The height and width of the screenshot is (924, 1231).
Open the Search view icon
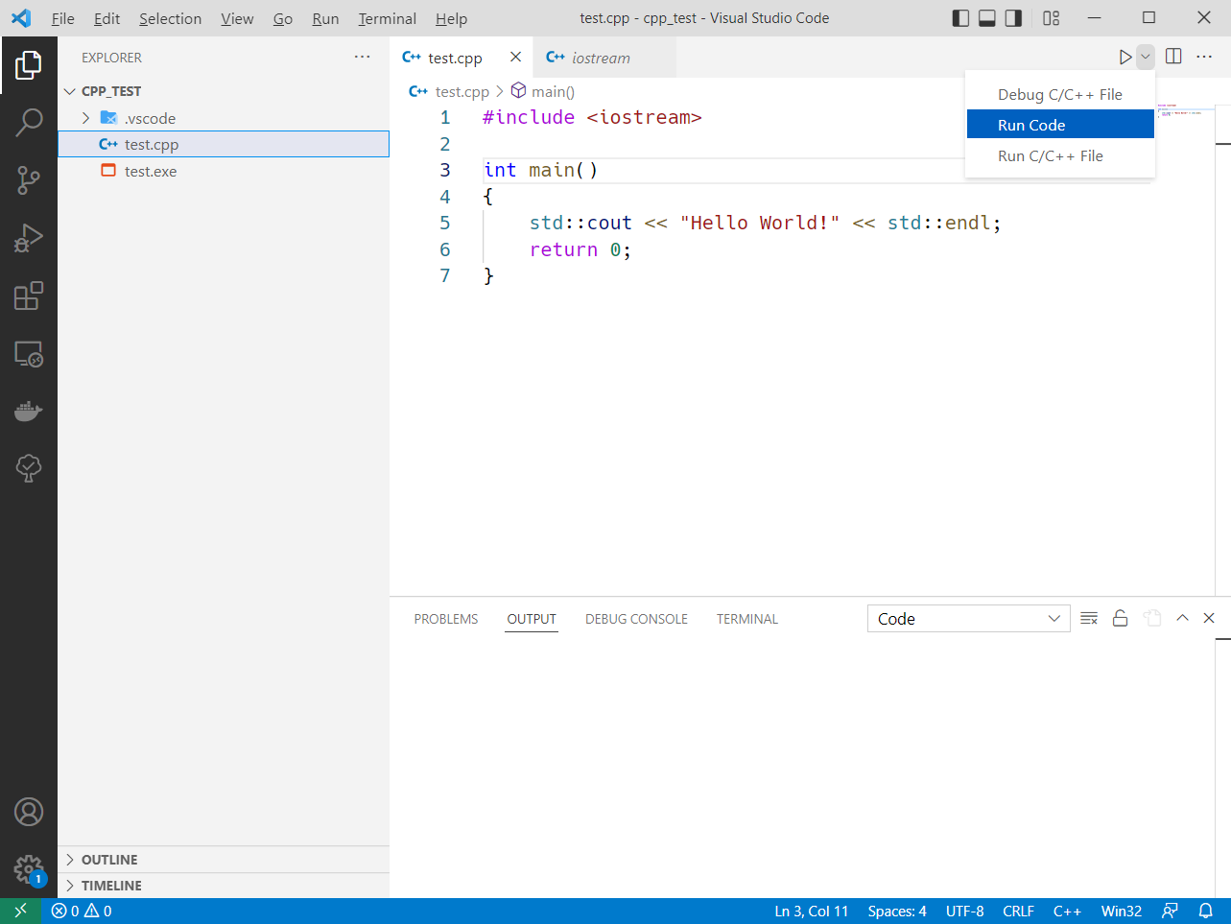[x=29, y=123]
